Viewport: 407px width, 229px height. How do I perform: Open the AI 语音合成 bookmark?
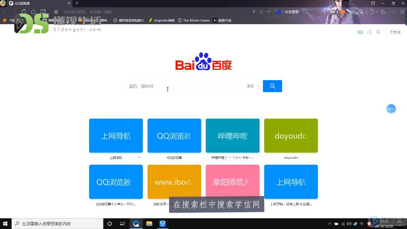[x=222, y=20]
